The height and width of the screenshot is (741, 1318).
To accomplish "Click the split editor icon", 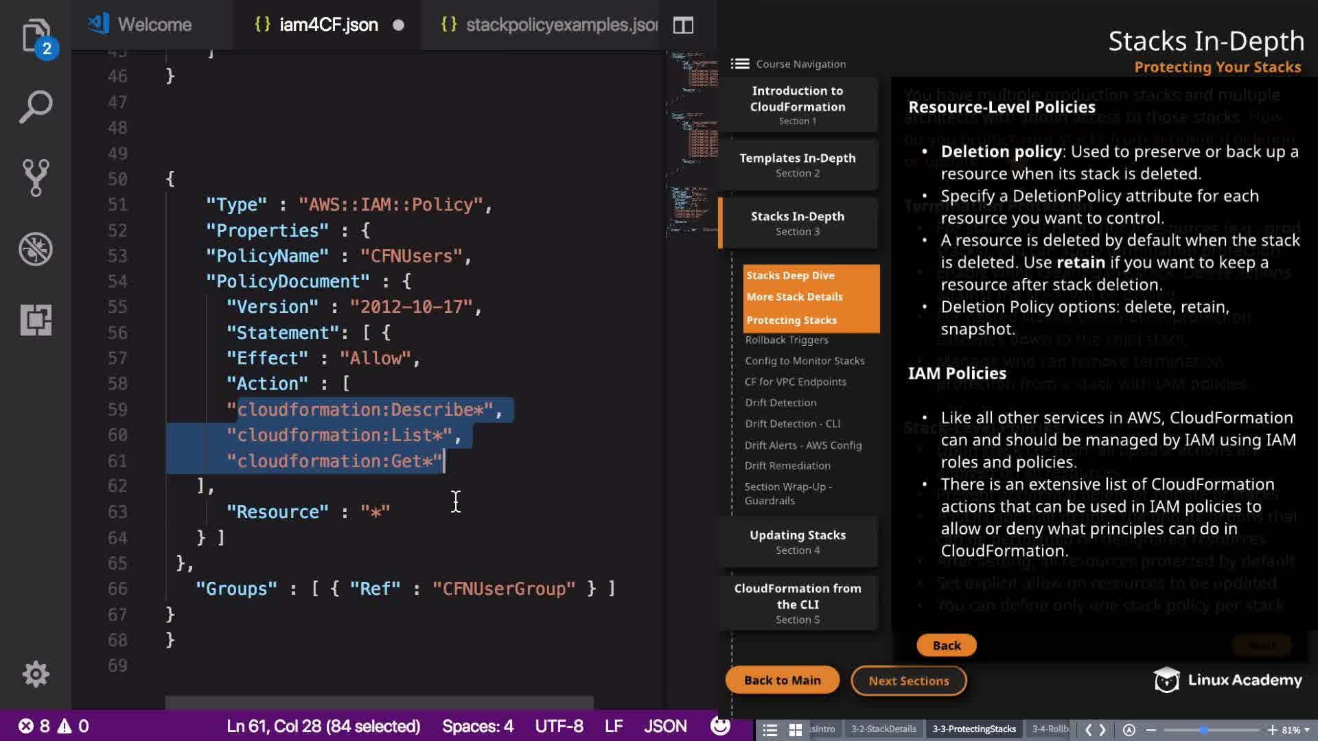I will click(x=683, y=25).
